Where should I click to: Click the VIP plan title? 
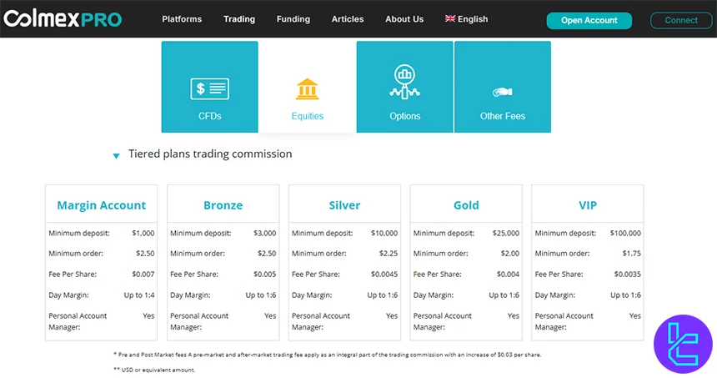(x=588, y=205)
